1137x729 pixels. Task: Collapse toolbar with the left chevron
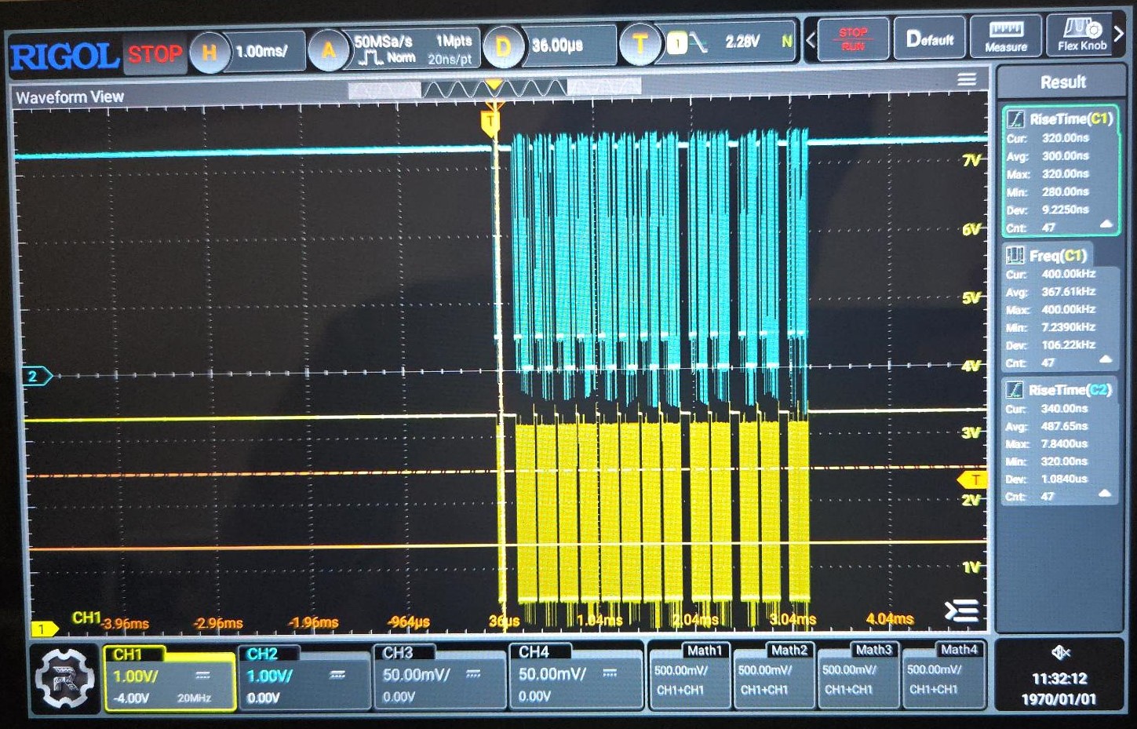[x=811, y=39]
